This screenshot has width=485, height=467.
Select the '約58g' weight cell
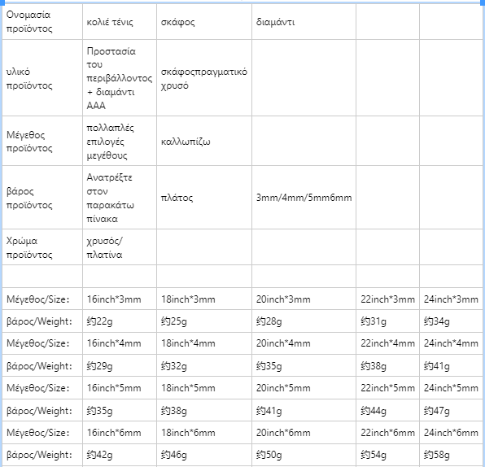point(452,455)
